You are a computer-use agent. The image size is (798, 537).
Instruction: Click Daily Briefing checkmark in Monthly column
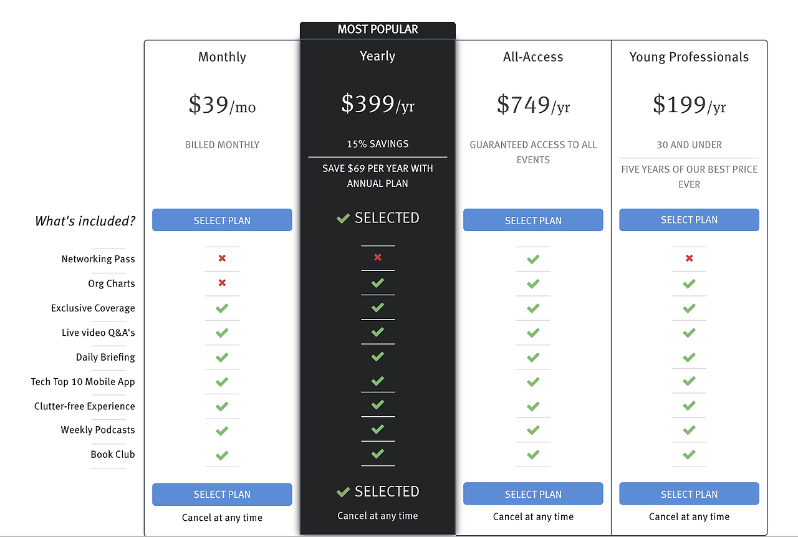222,358
